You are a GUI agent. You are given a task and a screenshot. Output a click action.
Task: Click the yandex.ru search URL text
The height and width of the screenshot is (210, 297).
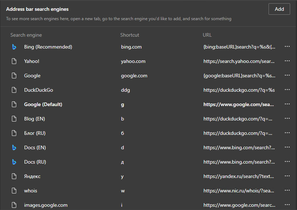click(x=239, y=176)
